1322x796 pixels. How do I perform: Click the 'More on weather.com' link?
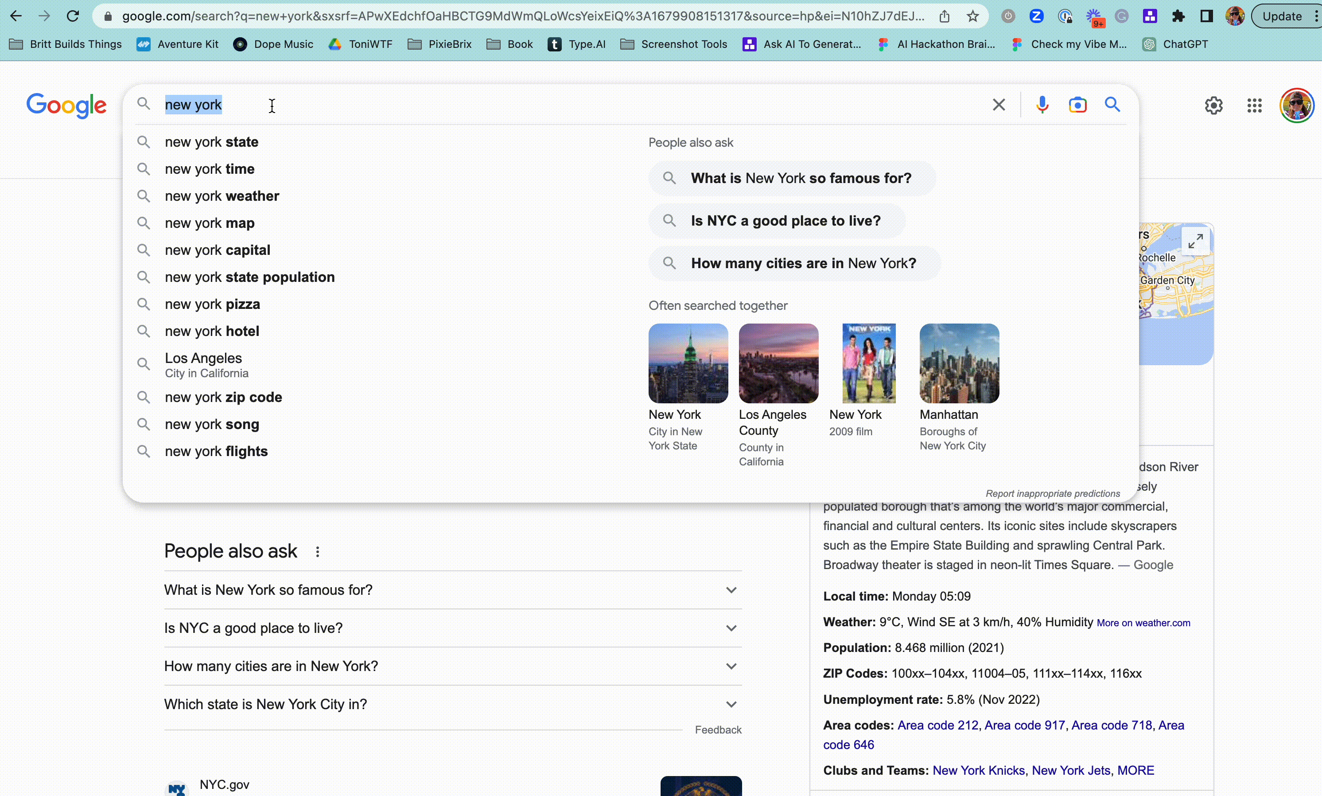pyautogui.click(x=1143, y=623)
